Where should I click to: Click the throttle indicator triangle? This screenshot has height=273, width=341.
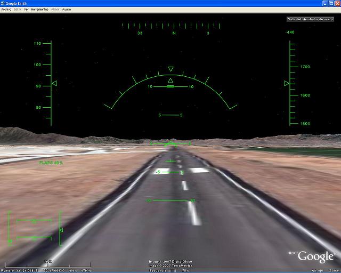[61, 230]
